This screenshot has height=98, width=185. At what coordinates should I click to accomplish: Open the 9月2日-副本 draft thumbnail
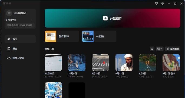click(x=171, y=62)
